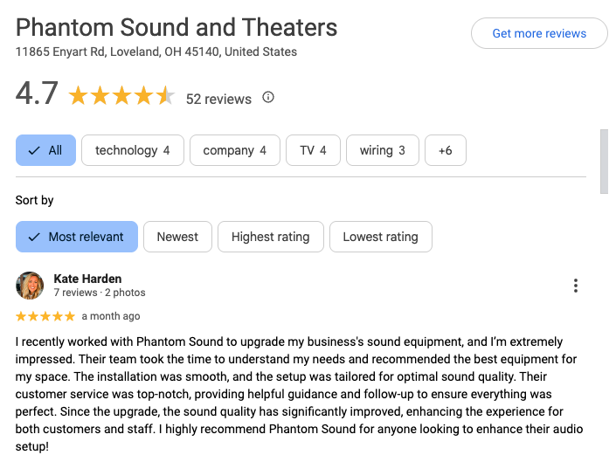Click the reviews panel scrollbar thumb

coord(605,162)
